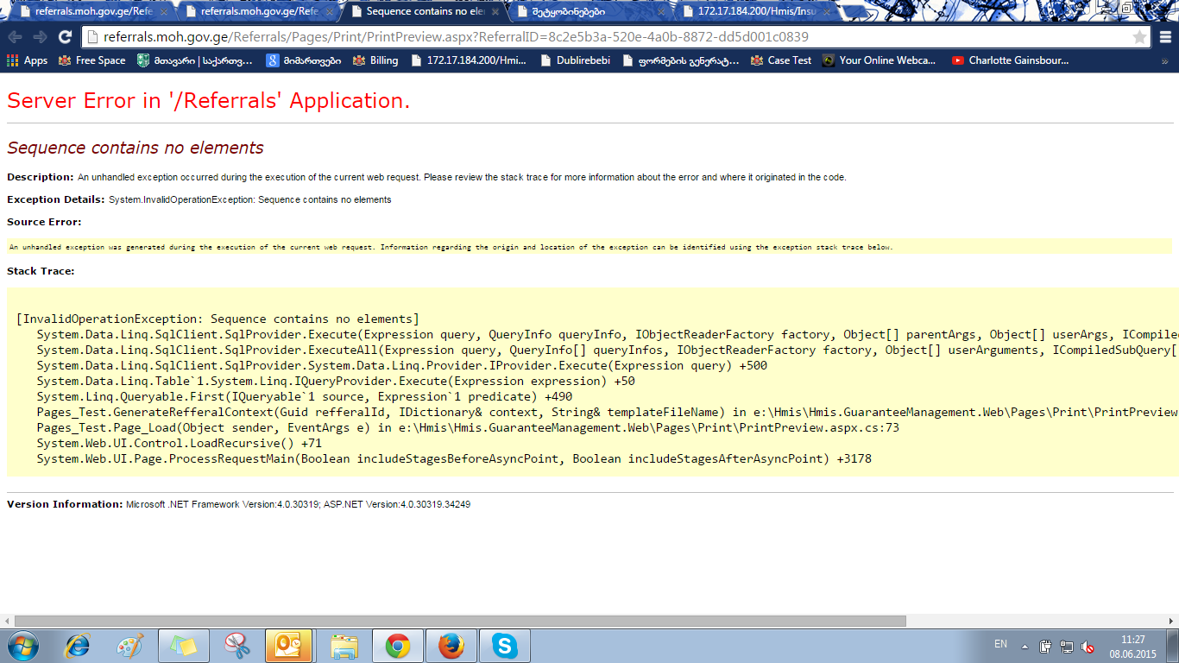The width and height of the screenshot is (1179, 663).
Task: Mute audio via the tray volume icon
Action: click(1088, 647)
